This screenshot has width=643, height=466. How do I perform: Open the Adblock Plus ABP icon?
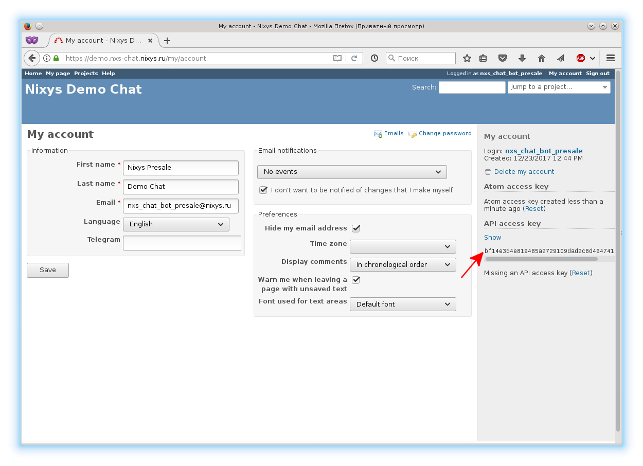pyautogui.click(x=581, y=58)
